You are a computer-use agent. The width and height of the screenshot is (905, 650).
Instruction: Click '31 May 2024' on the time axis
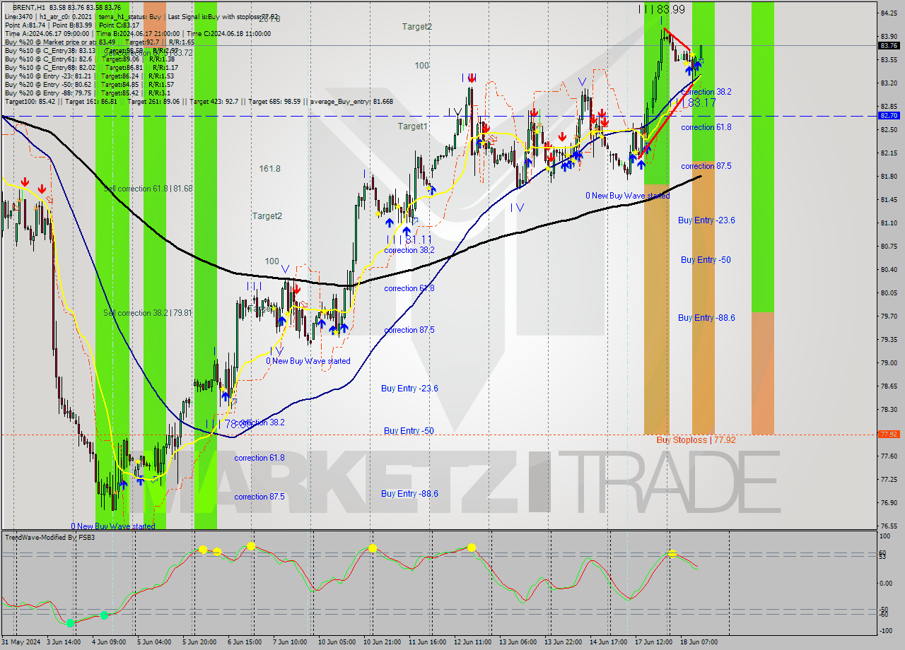(x=22, y=642)
